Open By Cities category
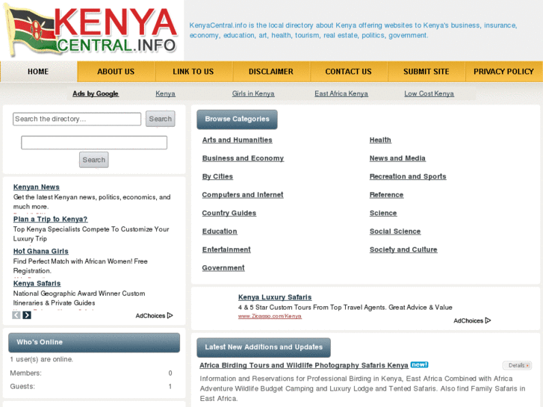543x407 pixels. pos(217,177)
